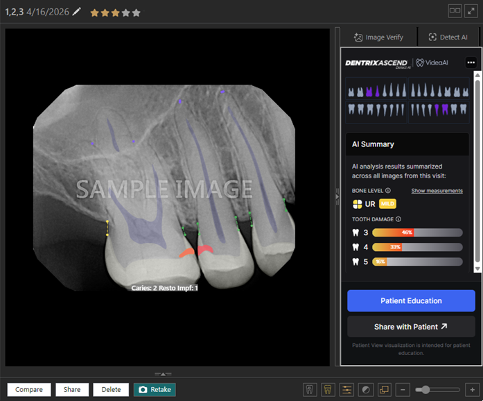Click the overlapping squares icon
483x401 pixels.
tap(385, 390)
